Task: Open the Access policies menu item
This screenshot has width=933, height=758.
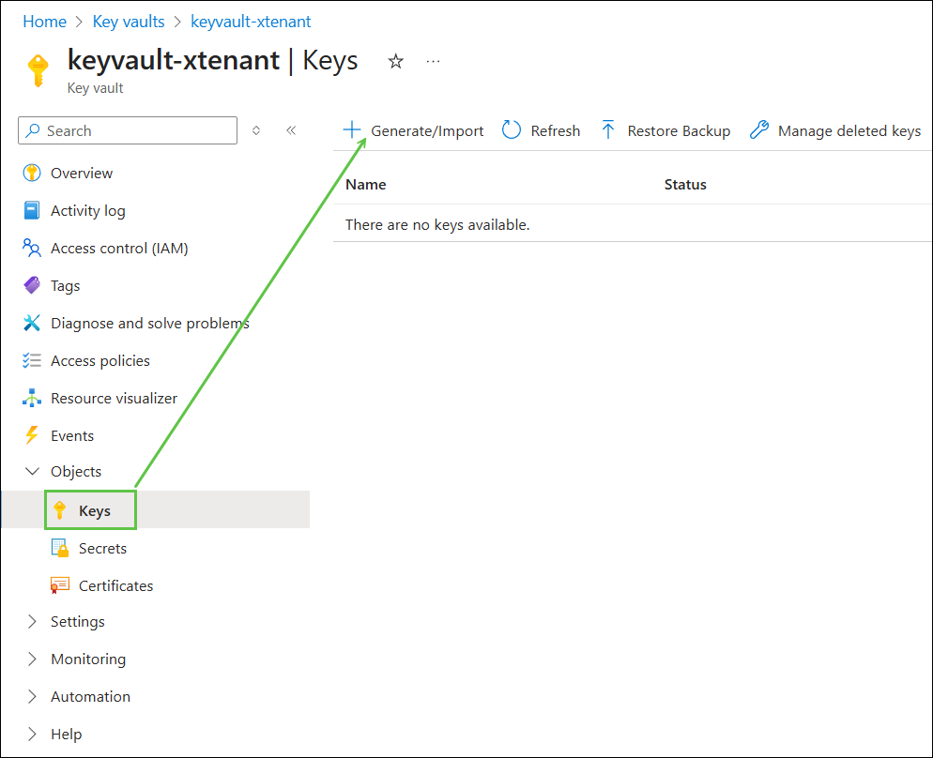Action: [x=99, y=361]
